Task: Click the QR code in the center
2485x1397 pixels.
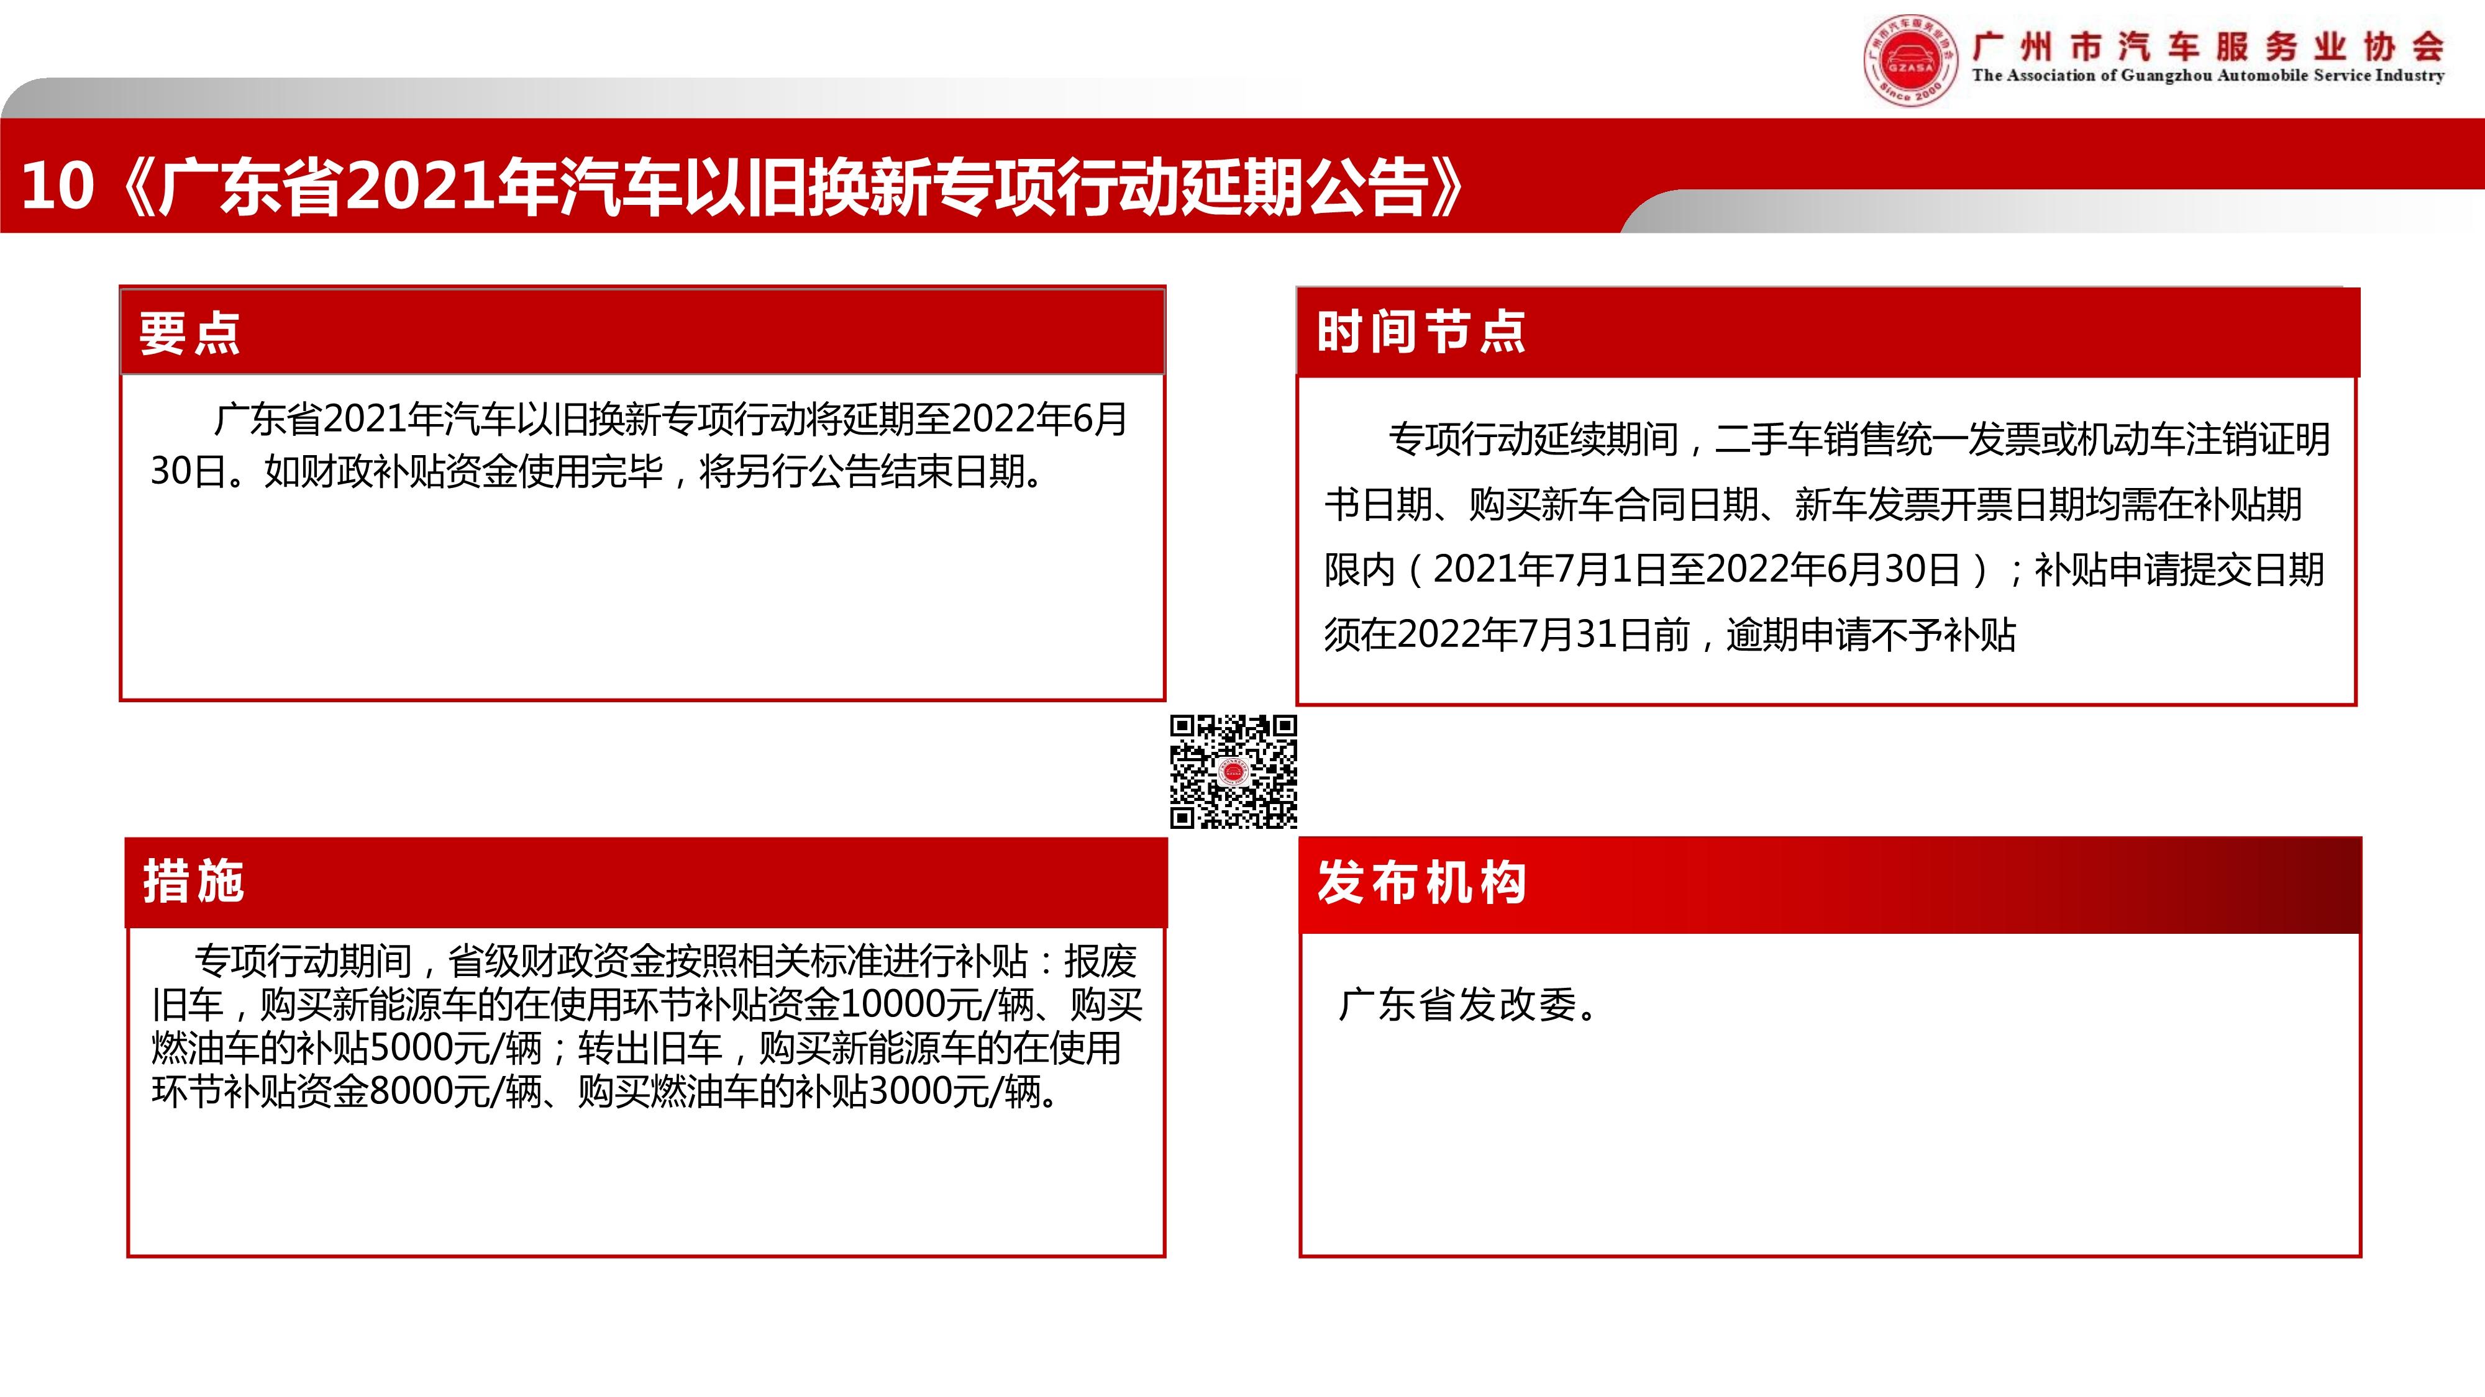Action: [x=1234, y=771]
